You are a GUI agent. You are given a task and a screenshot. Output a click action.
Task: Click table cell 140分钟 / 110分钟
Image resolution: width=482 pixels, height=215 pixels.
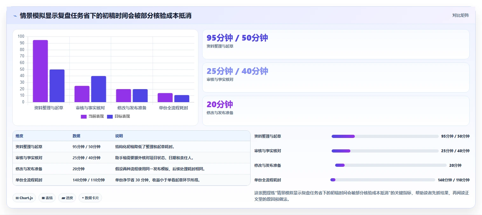(x=89, y=180)
